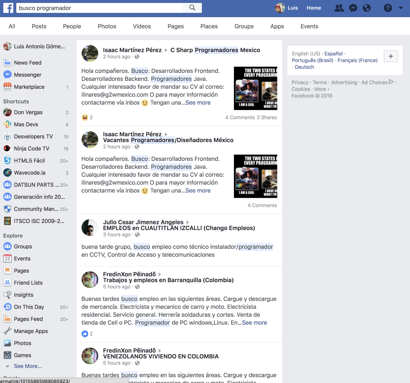View 2 Shares on first post
410x383 pixels.
[x=267, y=117]
